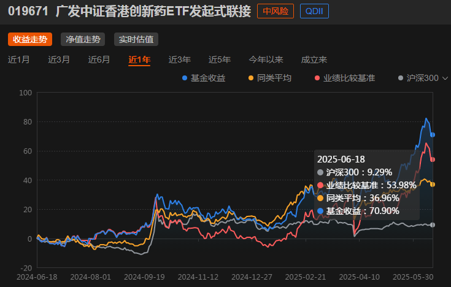
Task: Click the gray 沪深300 endpoint marker on chart
Action: pyautogui.click(x=433, y=225)
